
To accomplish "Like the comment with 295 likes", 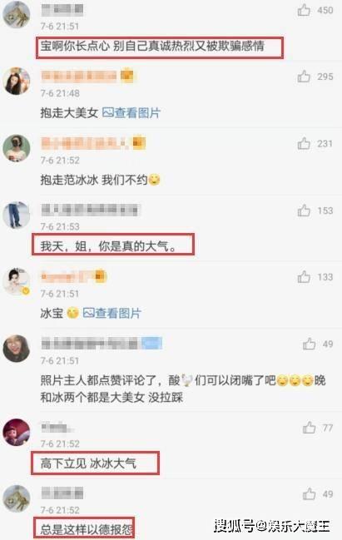I will tap(304, 77).
